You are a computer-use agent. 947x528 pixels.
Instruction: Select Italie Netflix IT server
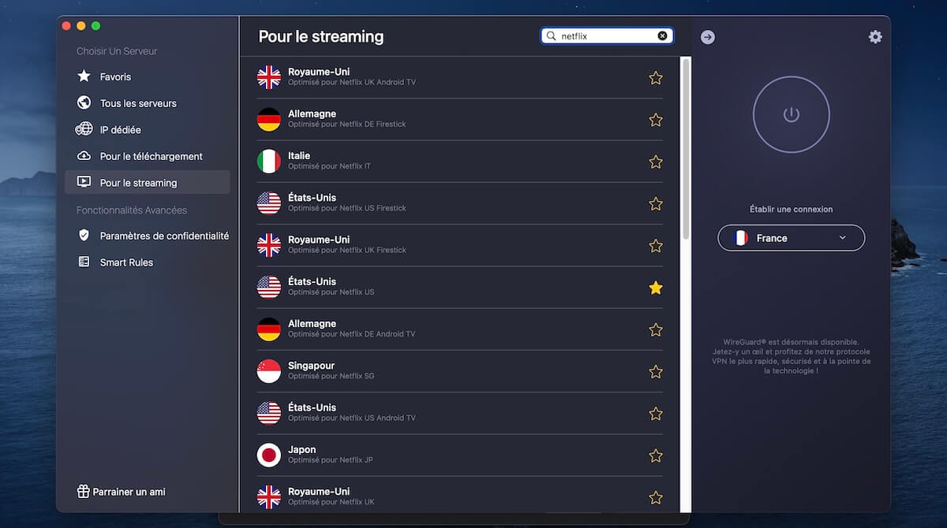point(460,162)
